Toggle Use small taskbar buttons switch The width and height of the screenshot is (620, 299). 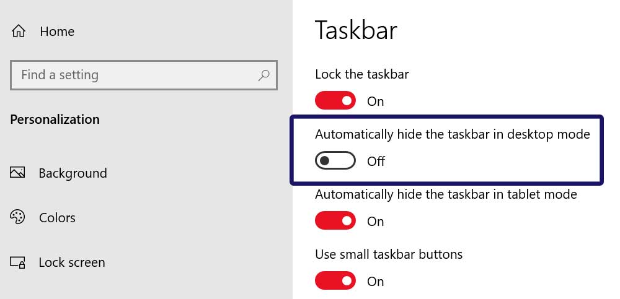coord(335,281)
